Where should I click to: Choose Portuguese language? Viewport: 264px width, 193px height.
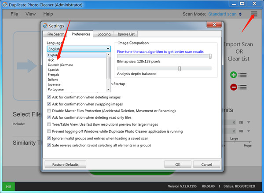pyautogui.click(x=77, y=89)
